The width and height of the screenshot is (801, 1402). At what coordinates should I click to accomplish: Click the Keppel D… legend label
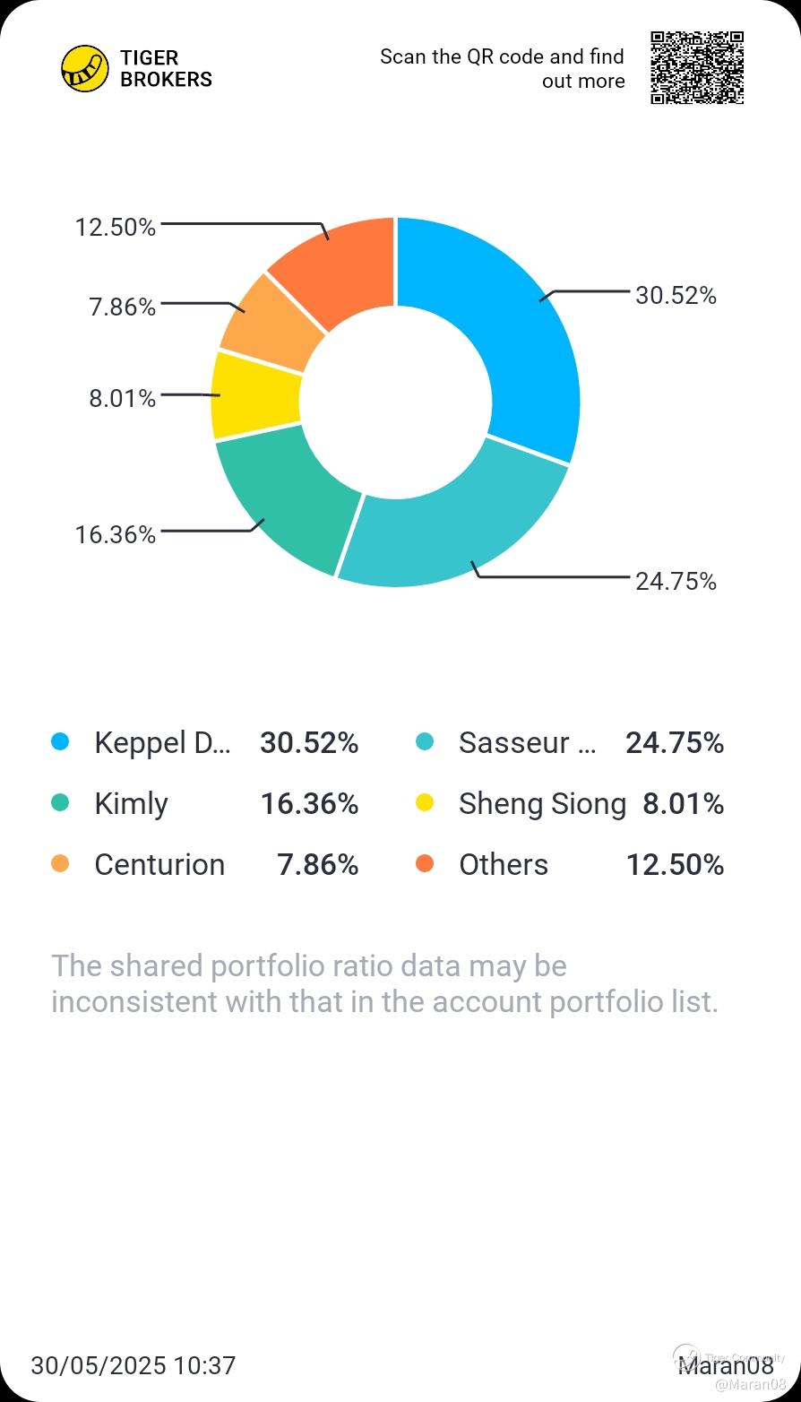click(162, 743)
